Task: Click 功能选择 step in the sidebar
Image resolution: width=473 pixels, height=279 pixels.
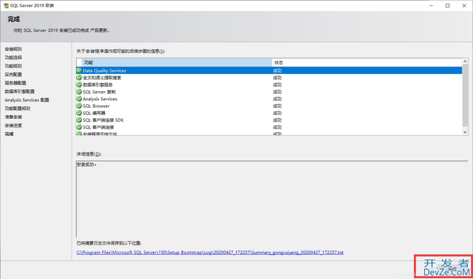Action: 13,57
